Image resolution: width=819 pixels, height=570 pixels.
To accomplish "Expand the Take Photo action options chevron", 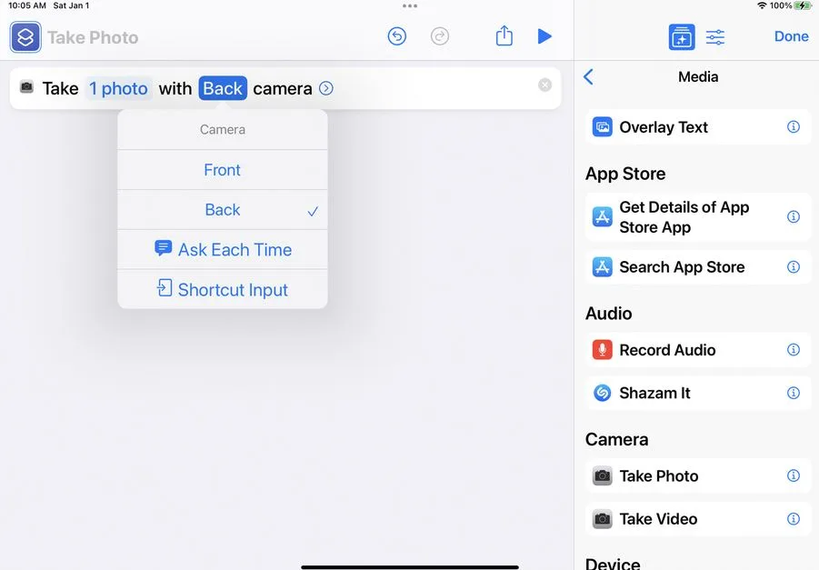I will [326, 88].
